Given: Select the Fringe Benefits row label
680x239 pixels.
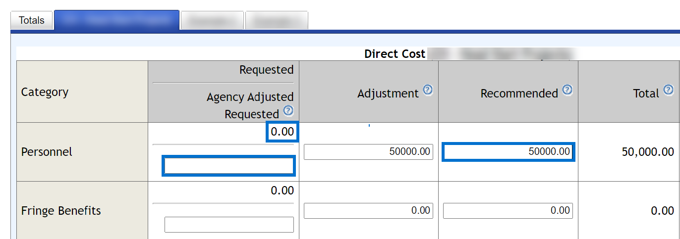Looking at the screenshot, I should click(61, 211).
